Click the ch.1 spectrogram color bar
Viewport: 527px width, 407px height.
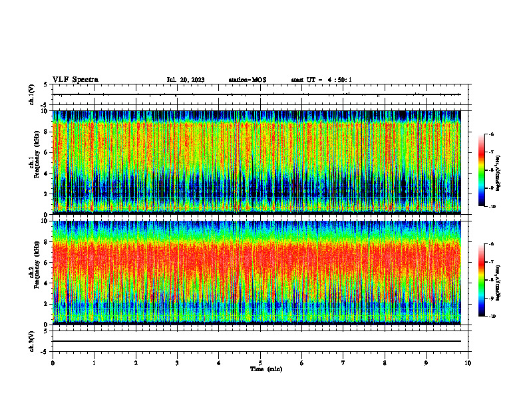click(x=481, y=170)
